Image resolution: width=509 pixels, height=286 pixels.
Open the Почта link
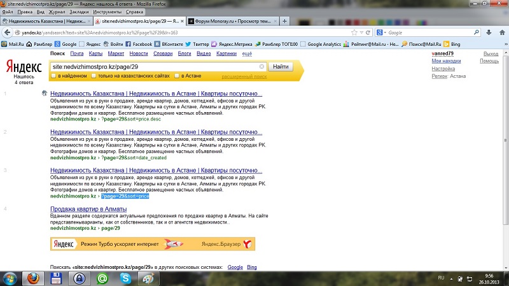point(77,54)
